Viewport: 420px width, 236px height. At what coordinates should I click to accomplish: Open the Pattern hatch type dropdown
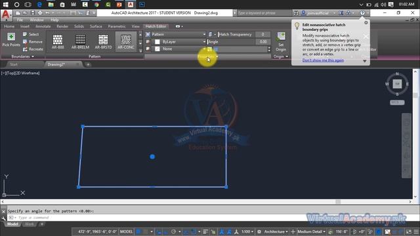178,34
